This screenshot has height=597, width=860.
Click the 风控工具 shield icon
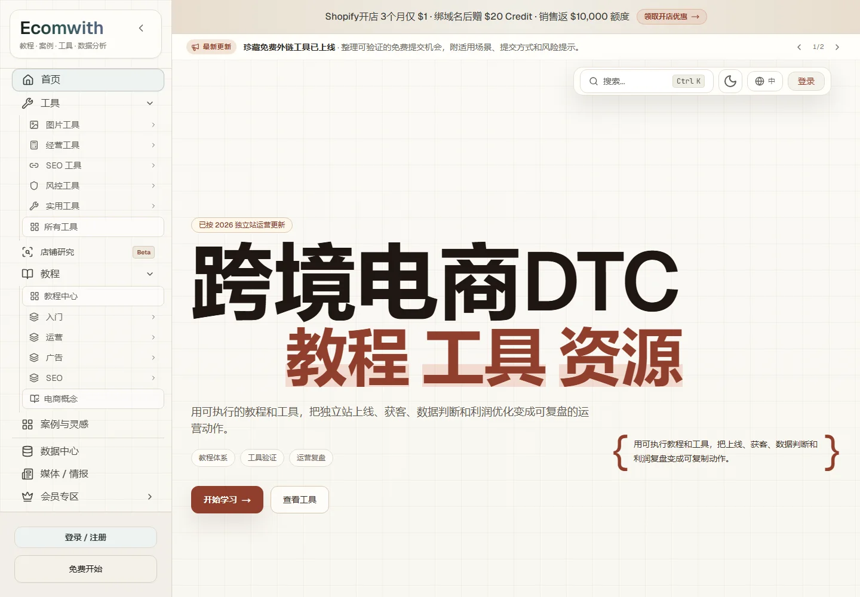tap(34, 186)
